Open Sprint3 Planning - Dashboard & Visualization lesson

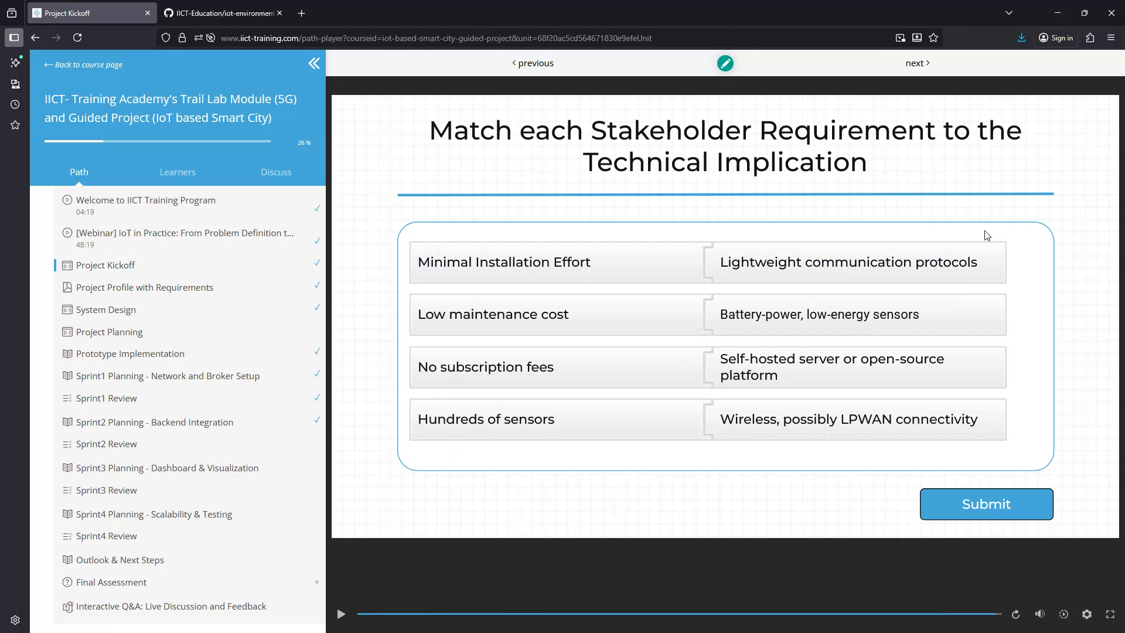pyautogui.click(x=166, y=468)
